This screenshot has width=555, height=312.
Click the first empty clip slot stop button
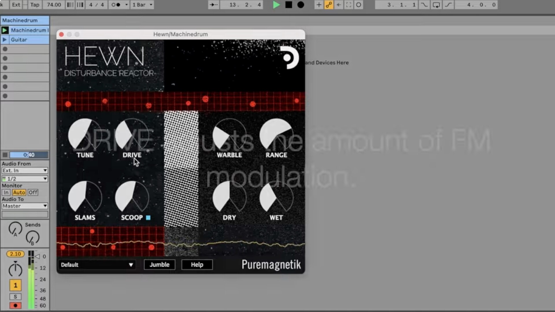point(5,49)
